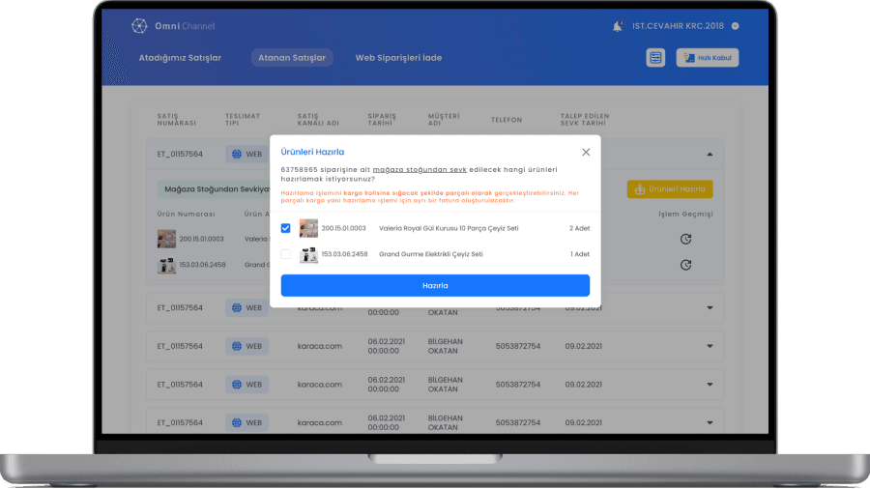Collapse the expanded first order row
This screenshot has width=870, height=489.
point(710,154)
